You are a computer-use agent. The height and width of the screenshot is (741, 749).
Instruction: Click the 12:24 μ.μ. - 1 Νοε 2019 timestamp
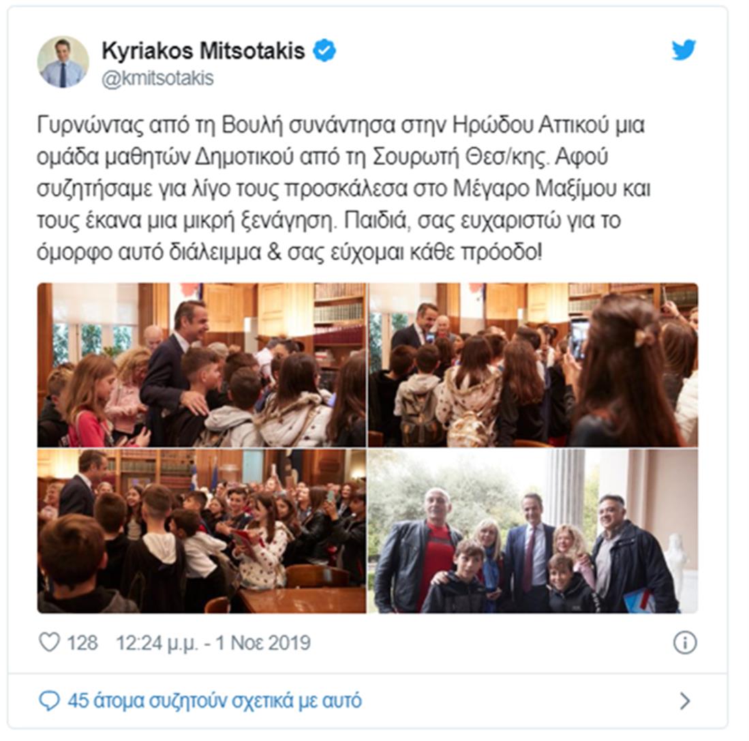[x=213, y=643]
